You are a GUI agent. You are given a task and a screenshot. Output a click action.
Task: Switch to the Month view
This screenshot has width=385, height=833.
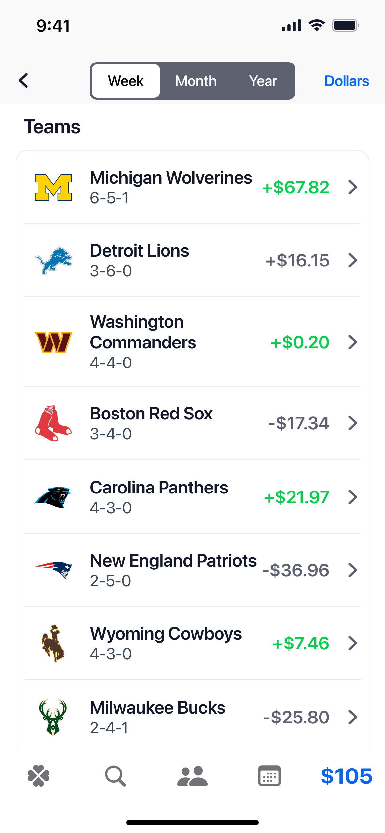tap(195, 81)
